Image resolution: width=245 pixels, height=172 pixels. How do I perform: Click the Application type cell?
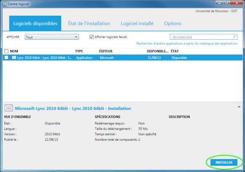point(84,58)
